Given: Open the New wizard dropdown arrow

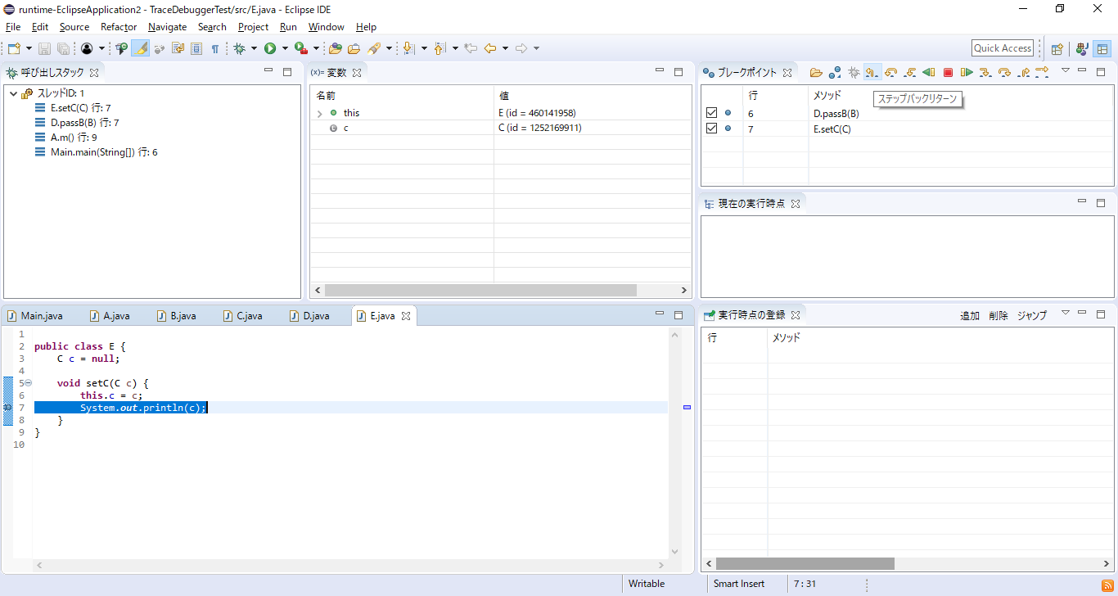Looking at the screenshot, I should coord(29,49).
